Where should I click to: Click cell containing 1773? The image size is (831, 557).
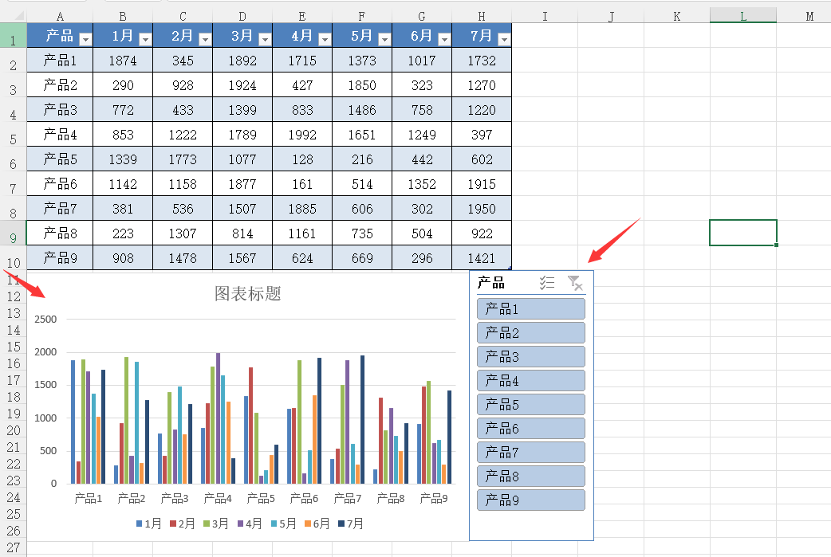[x=183, y=159]
